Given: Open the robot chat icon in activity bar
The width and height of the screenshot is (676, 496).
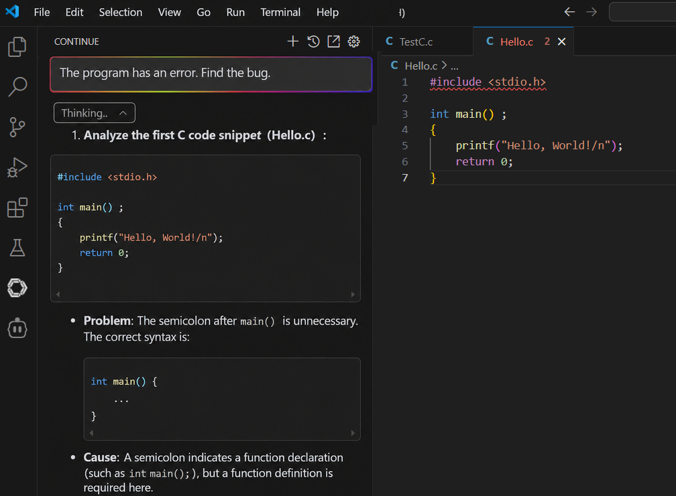Looking at the screenshot, I should click(x=17, y=328).
